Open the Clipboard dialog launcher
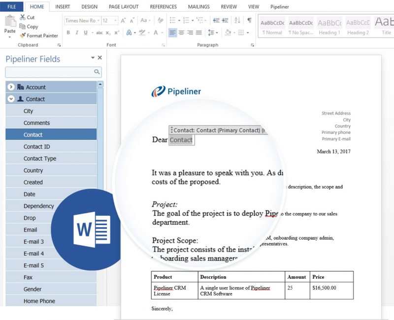This screenshot has width=394, height=320. click(x=59, y=45)
